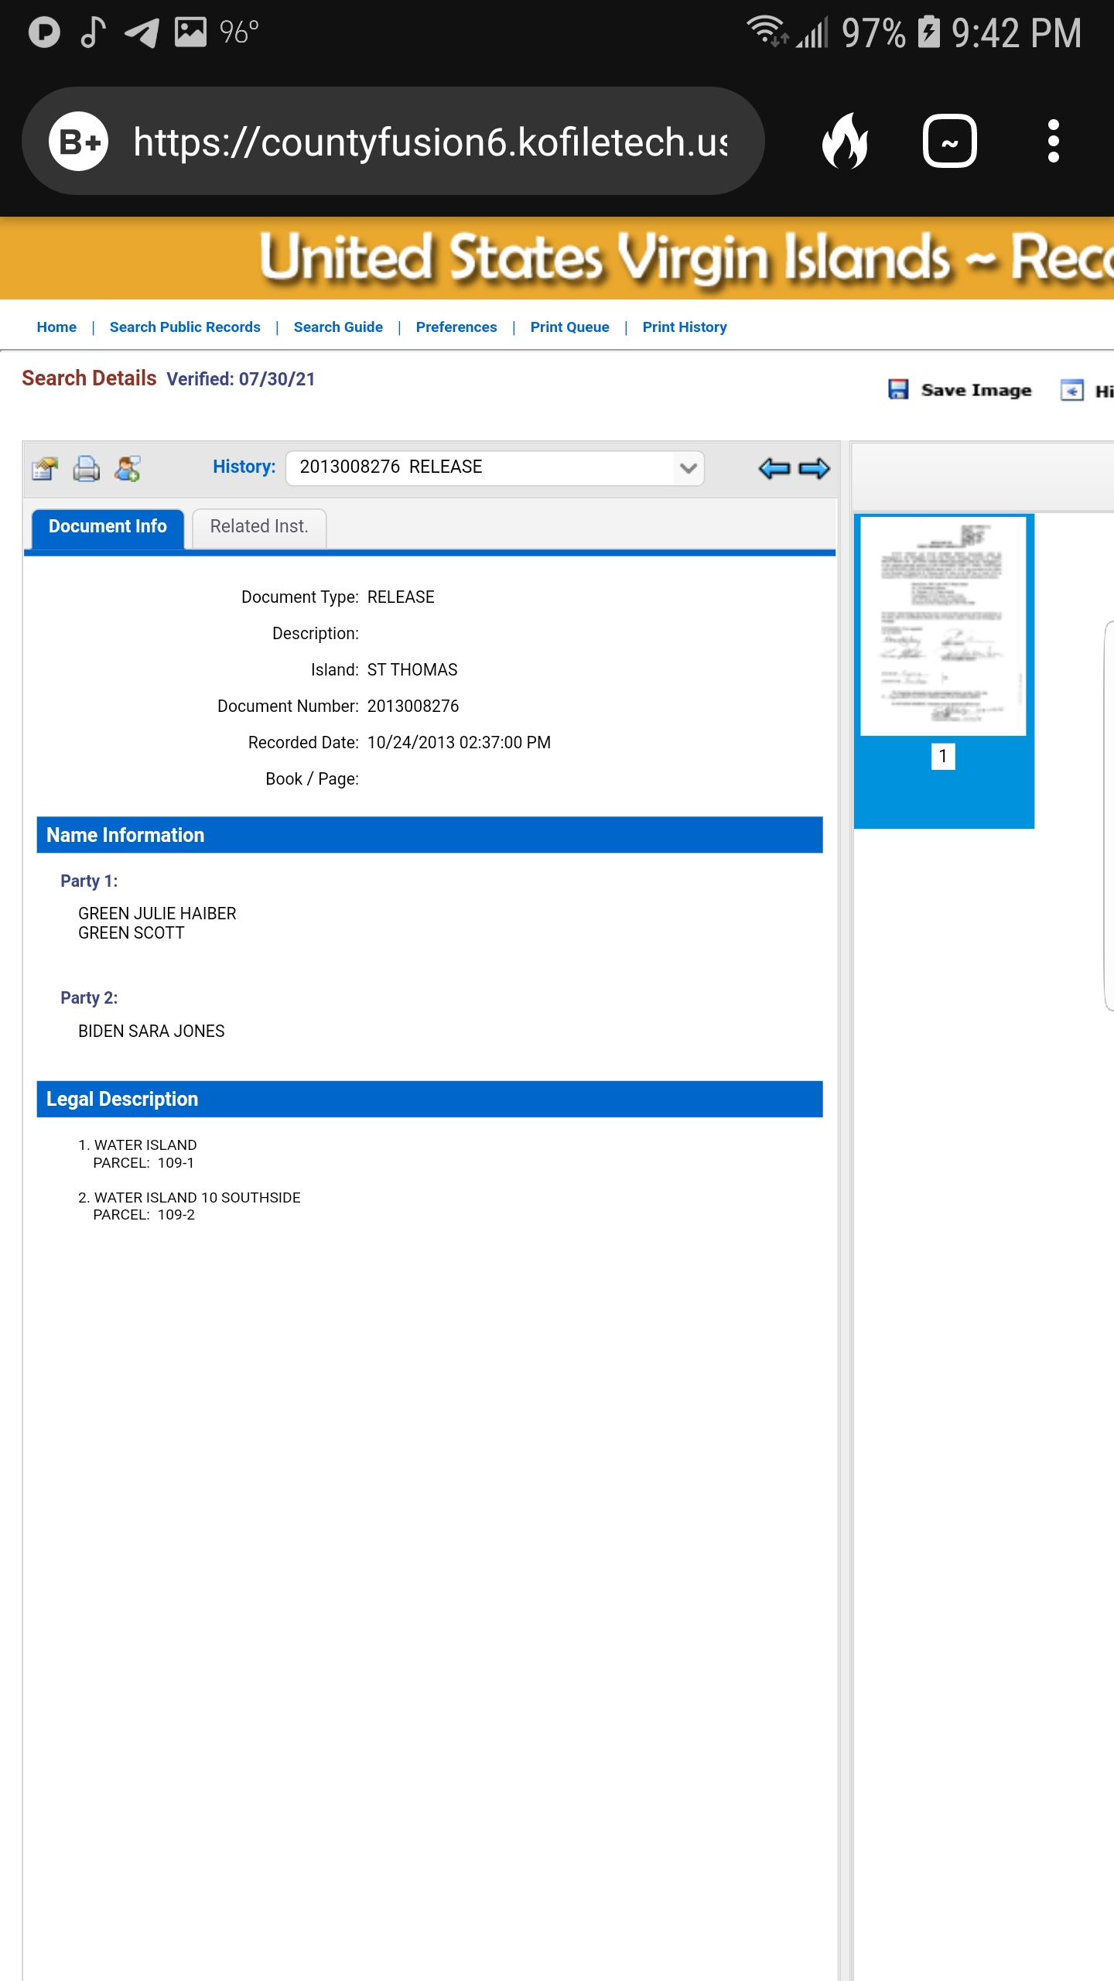Click the hide panel icon beside Save Image

coord(1071,390)
